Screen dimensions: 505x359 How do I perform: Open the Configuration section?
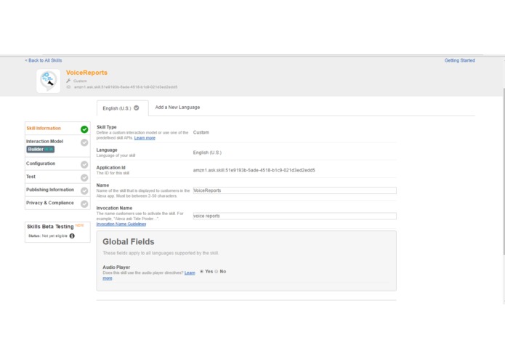click(x=57, y=164)
